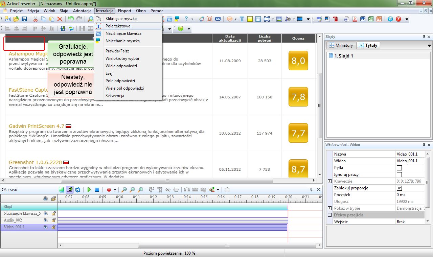Insert text annotation with T icon
This screenshot has height=257, width=433.
(242, 19)
